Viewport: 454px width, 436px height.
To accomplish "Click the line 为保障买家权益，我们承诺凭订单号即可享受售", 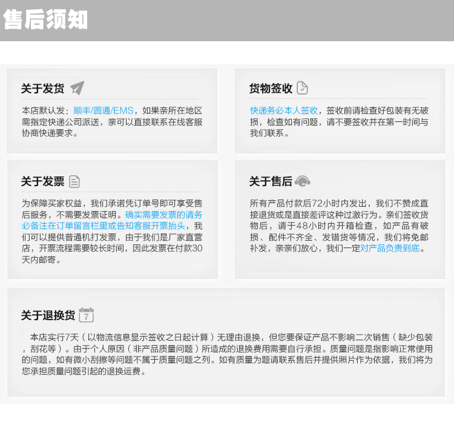I will point(112,203).
